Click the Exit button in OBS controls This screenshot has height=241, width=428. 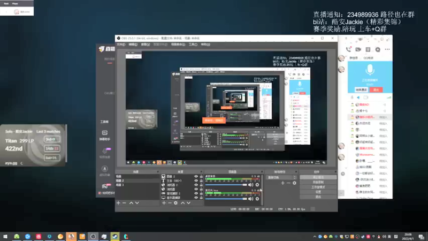point(318,197)
